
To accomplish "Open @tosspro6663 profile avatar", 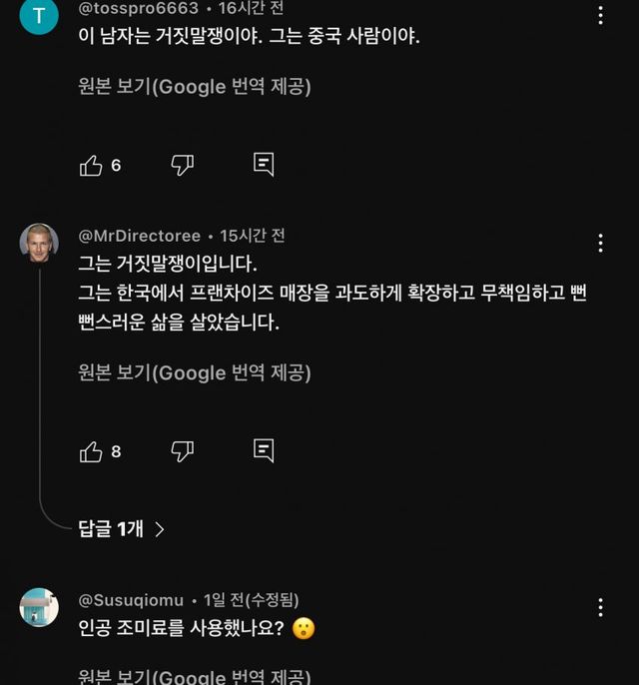I will click(39, 15).
